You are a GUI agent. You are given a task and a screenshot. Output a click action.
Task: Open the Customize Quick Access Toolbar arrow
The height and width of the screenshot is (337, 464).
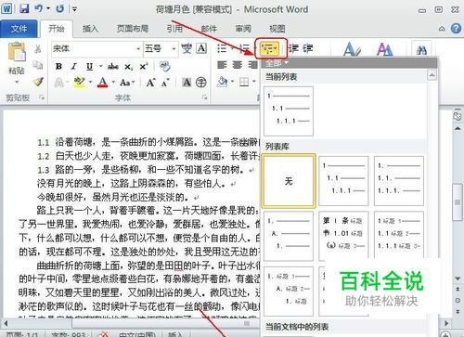coord(74,9)
